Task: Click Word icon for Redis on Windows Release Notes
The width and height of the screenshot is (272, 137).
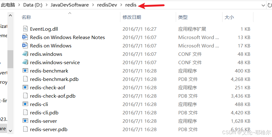Action: [25, 37]
